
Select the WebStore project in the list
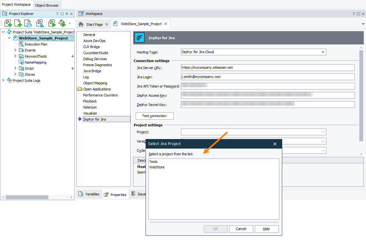coord(157,167)
